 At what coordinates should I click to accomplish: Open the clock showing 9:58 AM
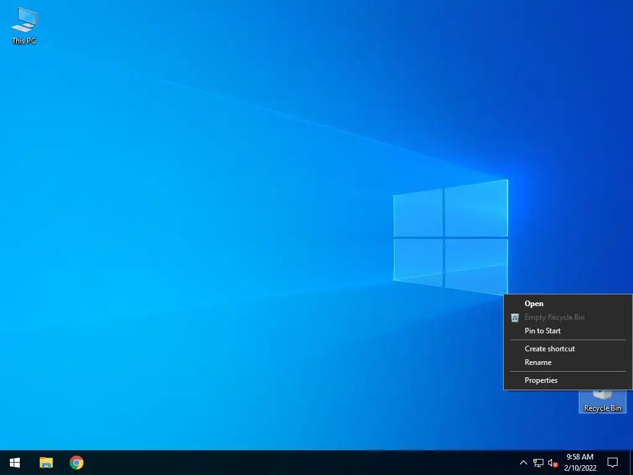pos(580,463)
